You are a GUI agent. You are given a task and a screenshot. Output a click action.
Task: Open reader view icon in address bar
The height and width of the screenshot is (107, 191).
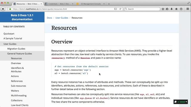click(115, 9)
